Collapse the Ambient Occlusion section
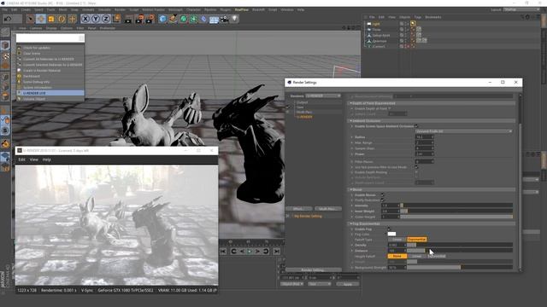This screenshot has width=547, height=307. (x=351, y=121)
